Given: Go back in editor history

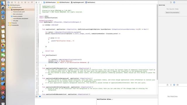Looking at the screenshot, I should click(x=39, y=2).
